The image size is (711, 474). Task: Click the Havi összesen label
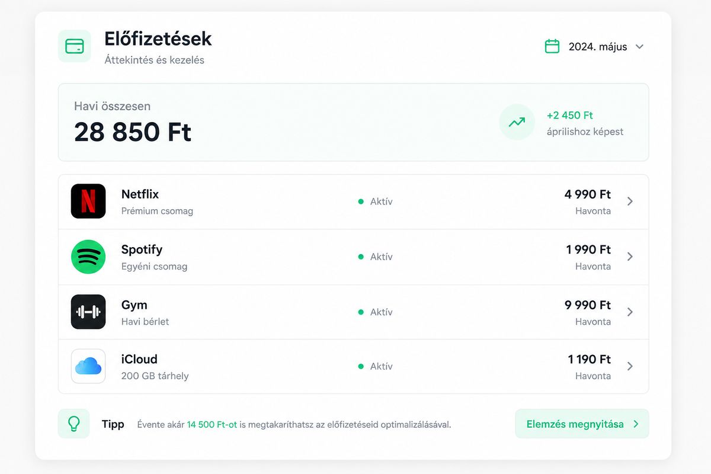[x=112, y=106]
